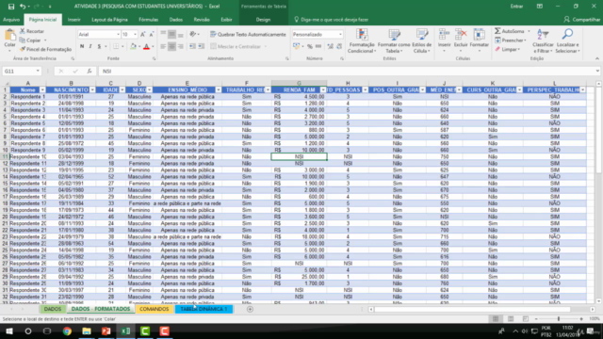Screen dimensions: 603x339
Task: Open Classificar e Filtrar
Action: tap(543, 41)
